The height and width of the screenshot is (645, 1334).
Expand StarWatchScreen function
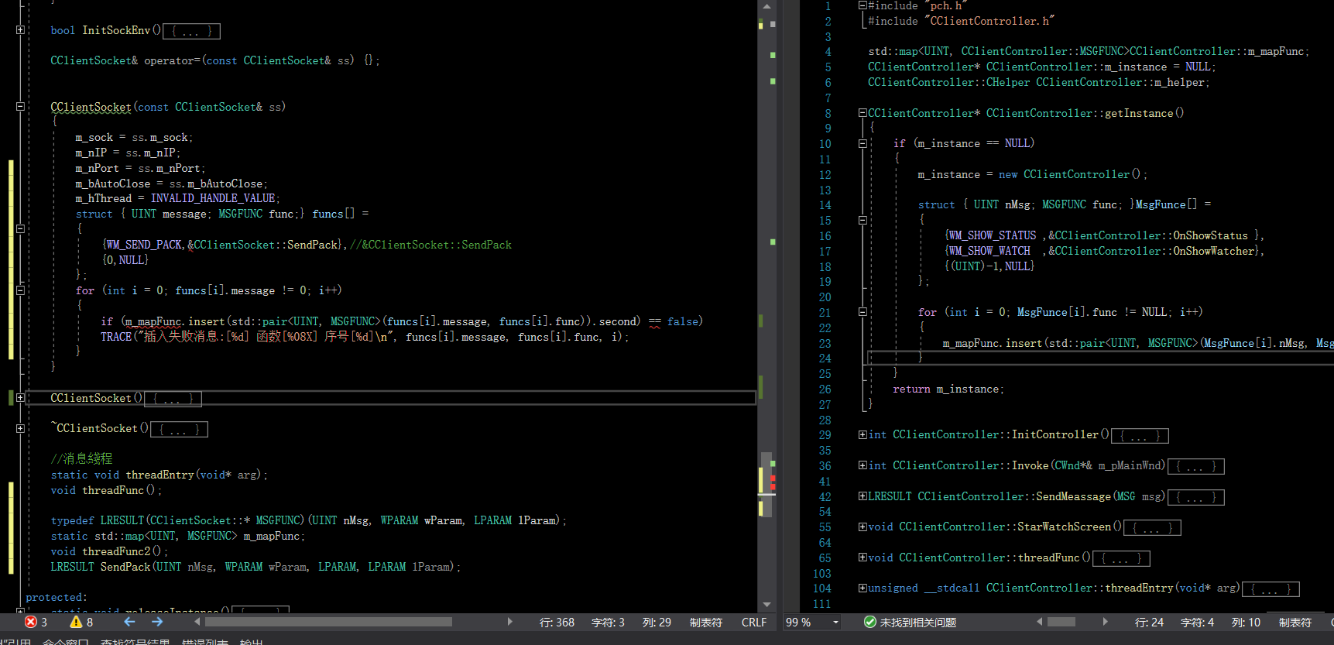coord(862,527)
